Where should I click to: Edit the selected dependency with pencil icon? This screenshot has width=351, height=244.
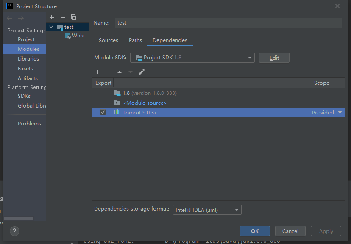pyautogui.click(x=142, y=72)
